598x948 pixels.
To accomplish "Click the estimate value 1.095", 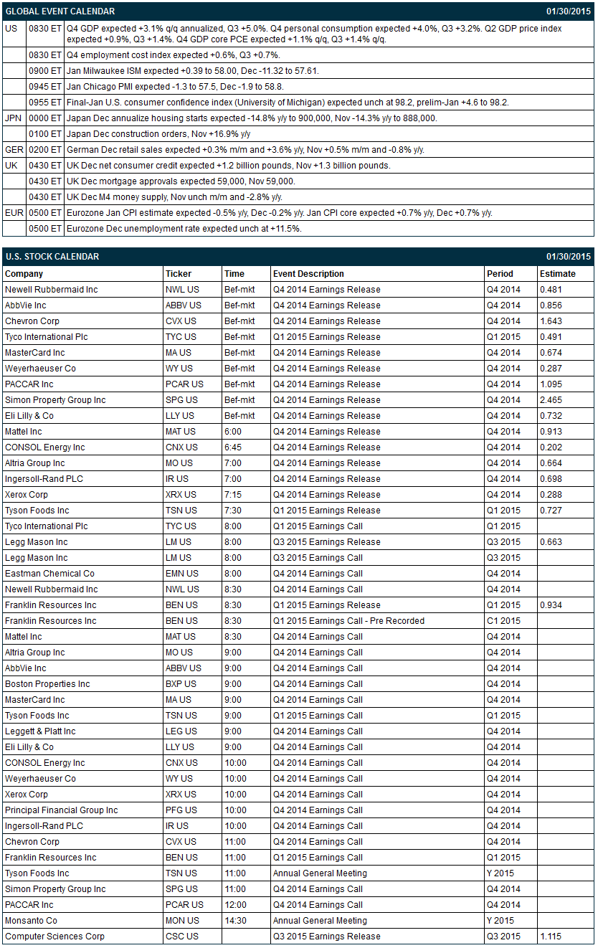I will tap(551, 384).
